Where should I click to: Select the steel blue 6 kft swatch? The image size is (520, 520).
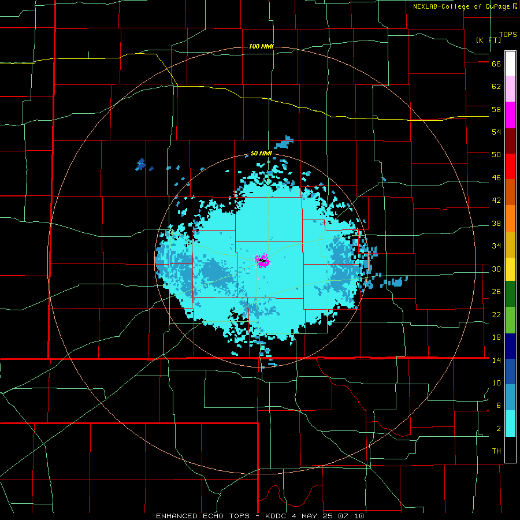tap(510, 398)
